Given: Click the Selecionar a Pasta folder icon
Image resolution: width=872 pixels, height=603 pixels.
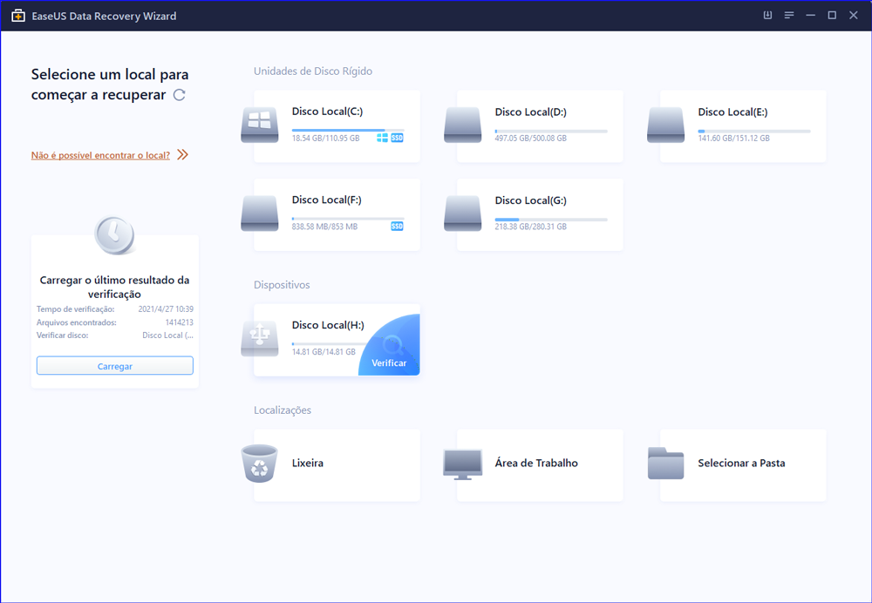Looking at the screenshot, I should (x=665, y=463).
